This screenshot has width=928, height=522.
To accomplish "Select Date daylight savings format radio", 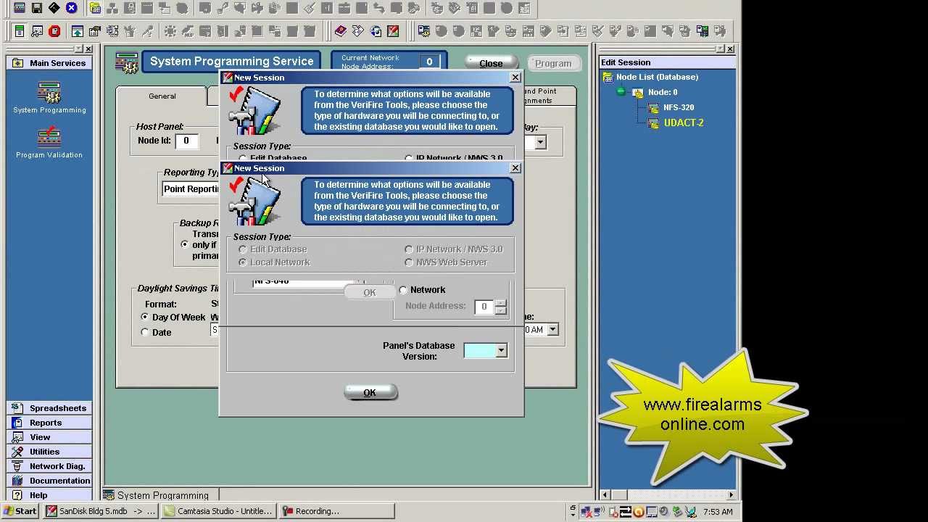I will click(145, 333).
